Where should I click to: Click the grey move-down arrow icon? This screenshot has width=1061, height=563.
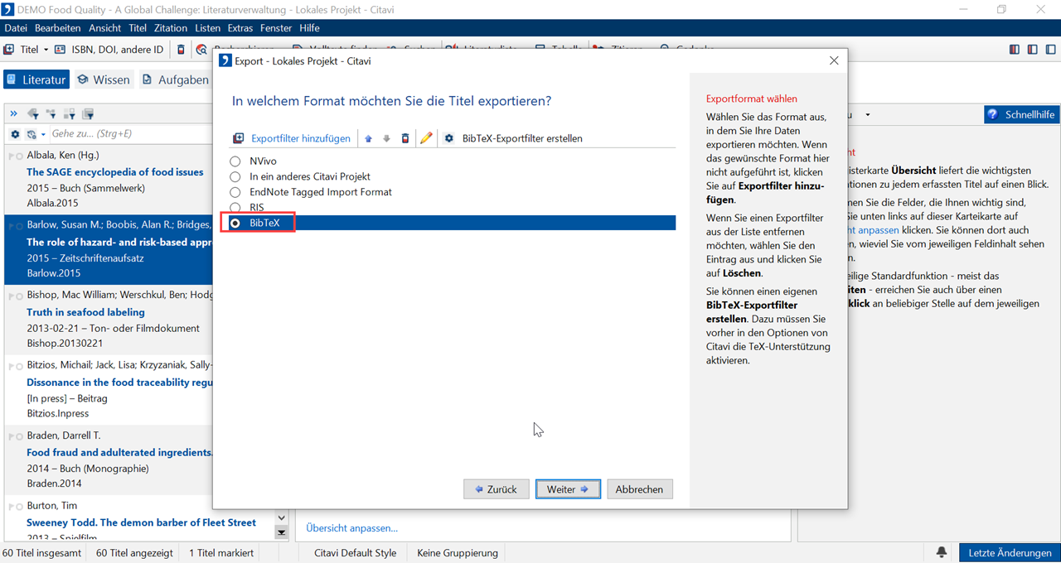click(x=386, y=138)
